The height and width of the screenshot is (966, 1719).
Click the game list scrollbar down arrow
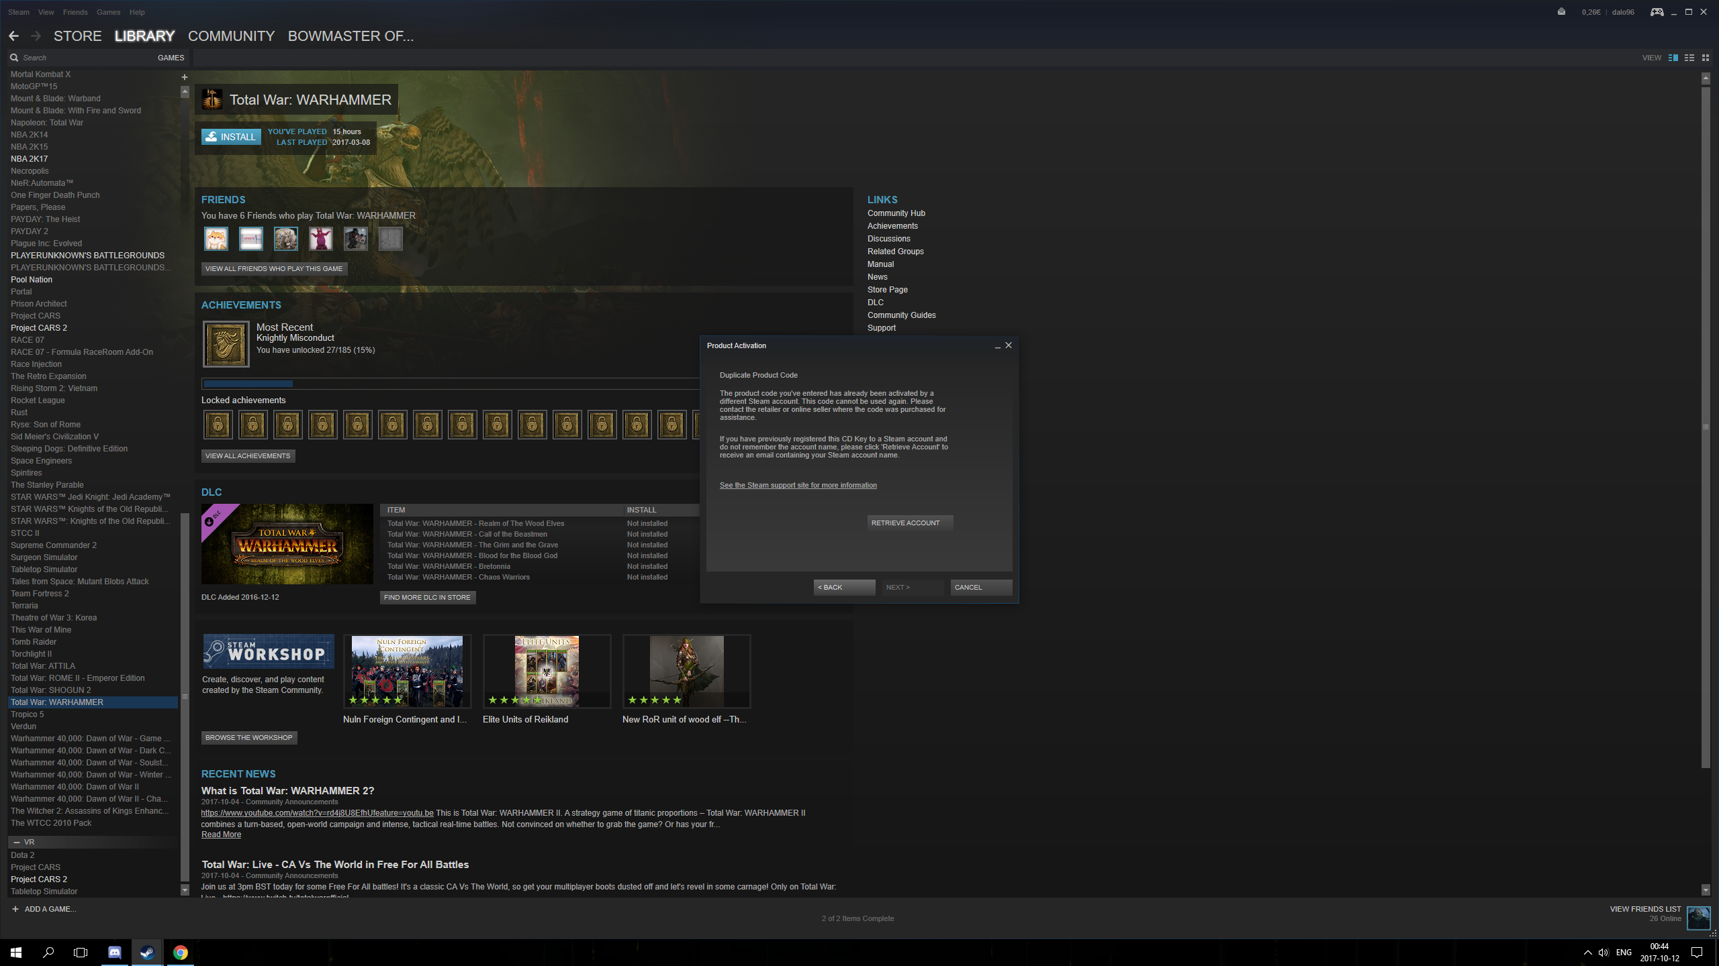pyautogui.click(x=185, y=890)
